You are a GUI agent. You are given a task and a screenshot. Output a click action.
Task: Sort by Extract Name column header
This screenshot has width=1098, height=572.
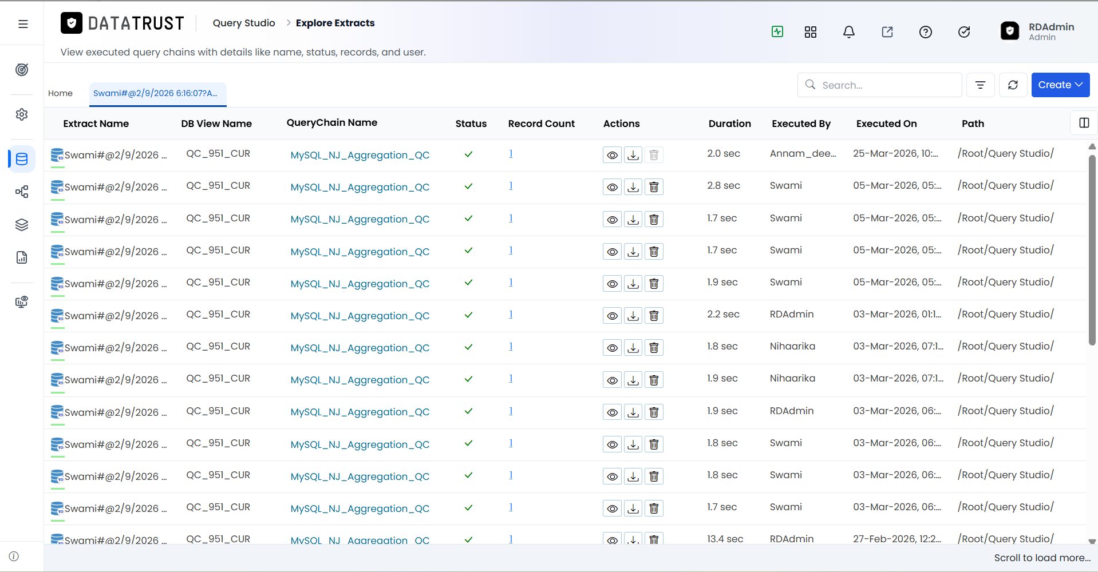coord(96,124)
